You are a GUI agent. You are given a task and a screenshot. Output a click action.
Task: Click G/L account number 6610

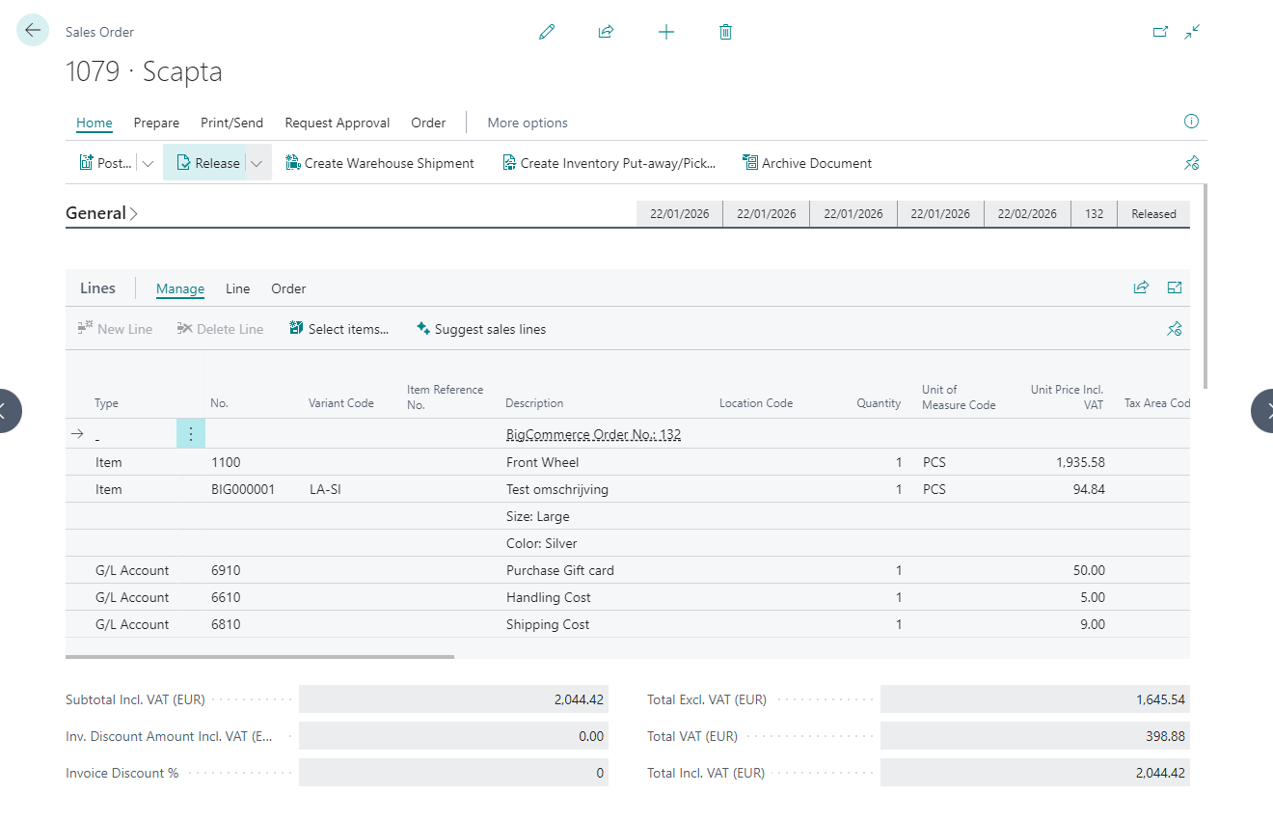[x=226, y=597]
